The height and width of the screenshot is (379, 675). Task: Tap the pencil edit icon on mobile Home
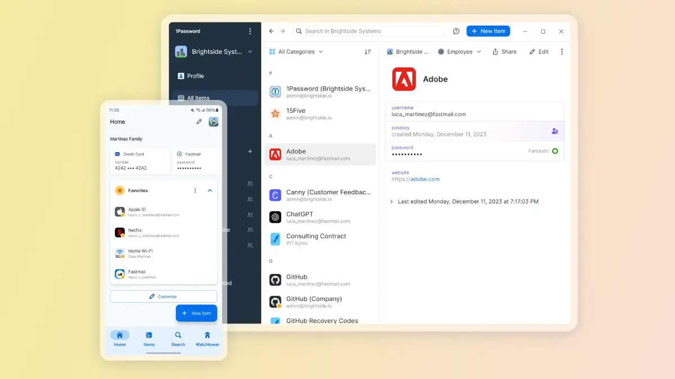pyautogui.click(x=199, y=122)
